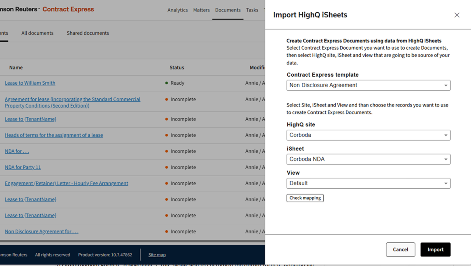Go to the Tasks menu item
This screenshot has height=266, width=471.
click(x=252, y=10)
